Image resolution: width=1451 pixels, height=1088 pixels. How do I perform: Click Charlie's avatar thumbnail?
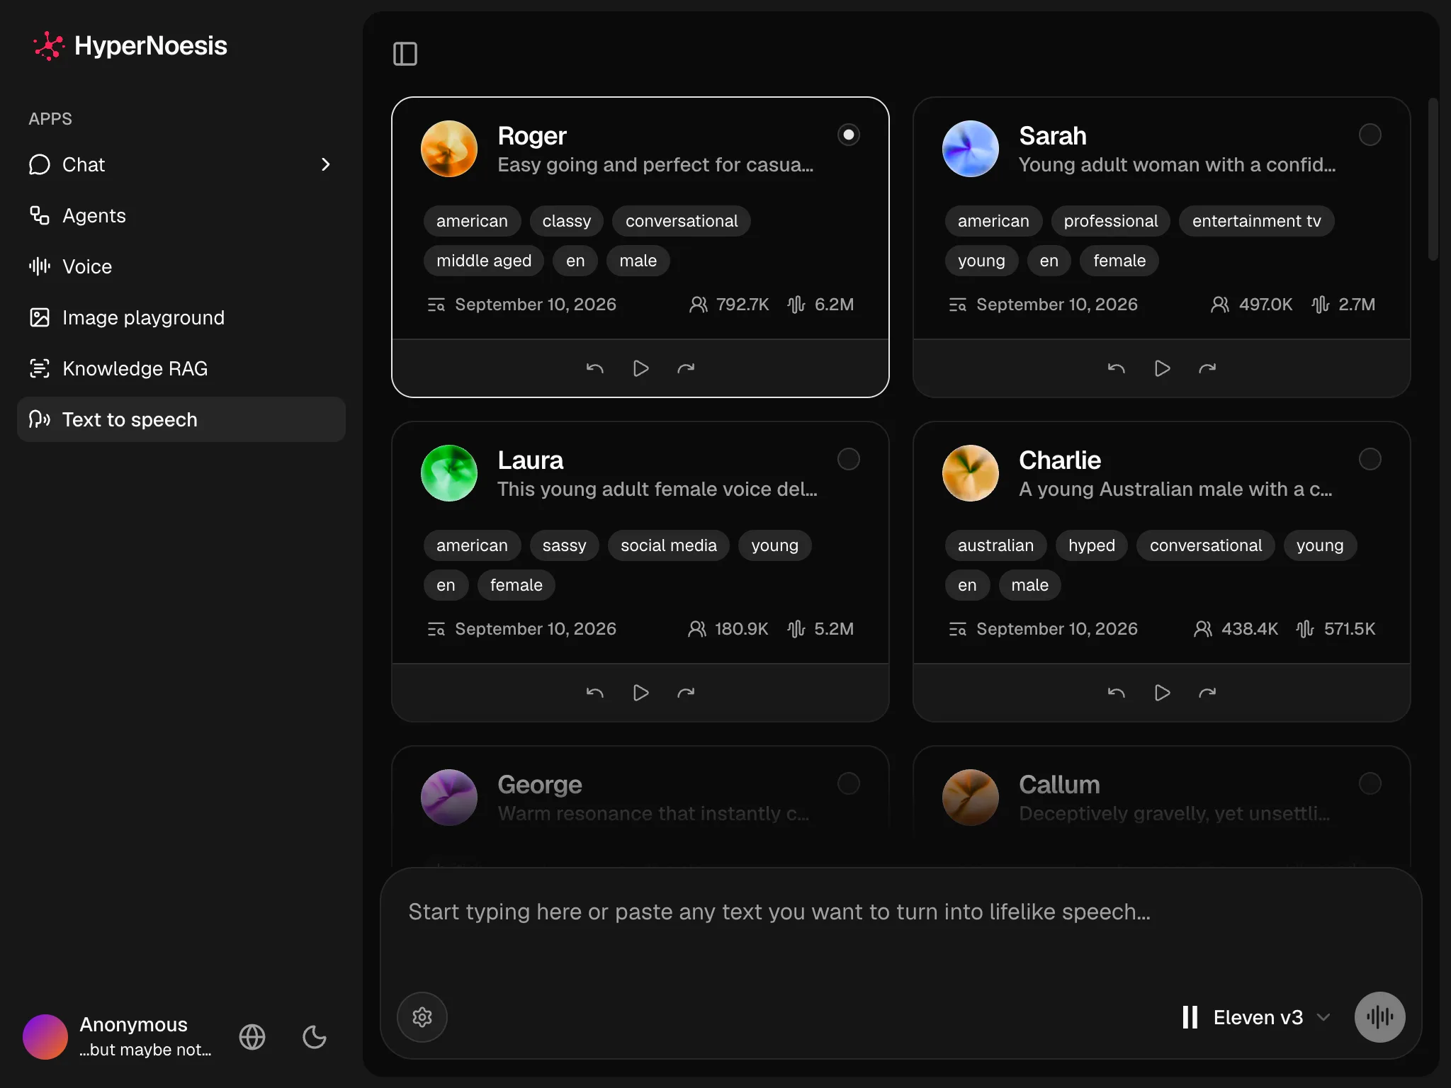971,473
